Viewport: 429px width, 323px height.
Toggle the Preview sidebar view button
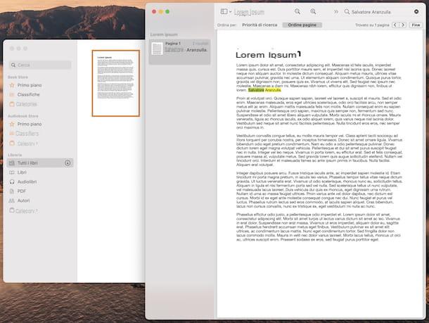pyautogui.click(x=224, y=11)
